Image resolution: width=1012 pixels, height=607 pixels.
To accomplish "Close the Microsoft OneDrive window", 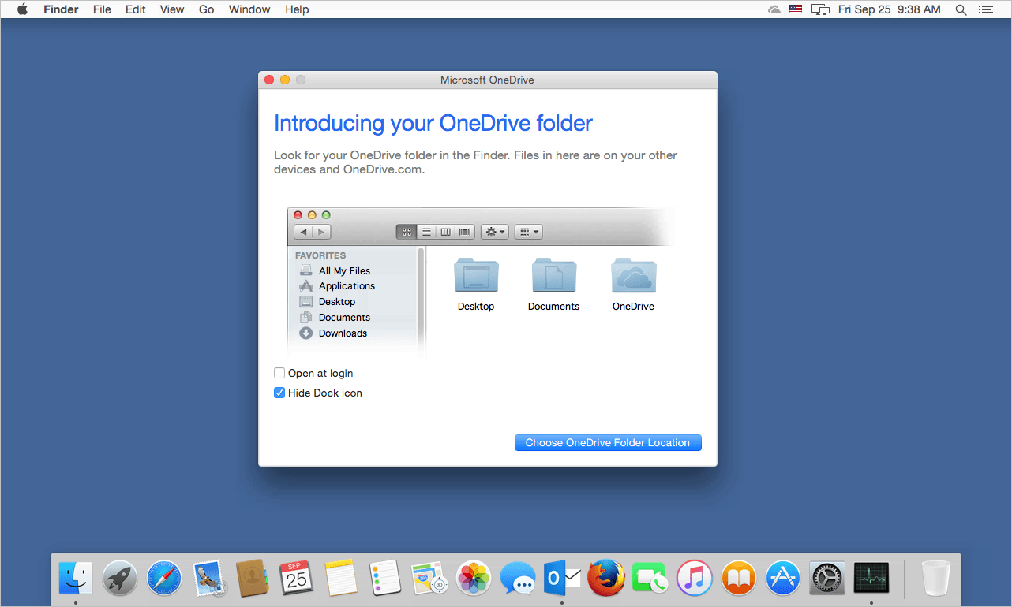I will click(269, 80).
